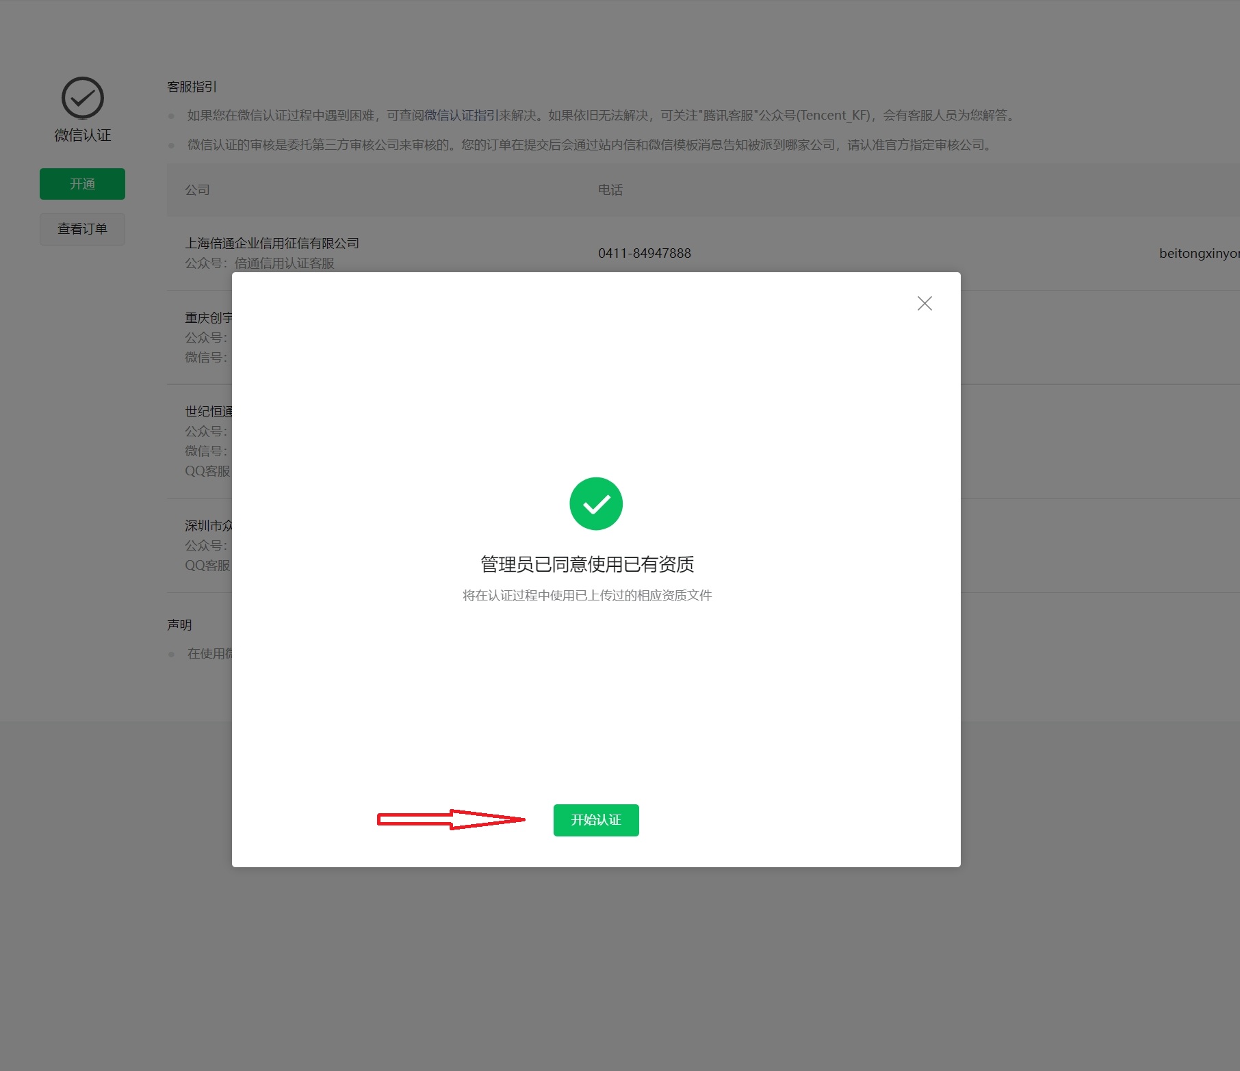Image resolution: width=1240 pixels, height=1071 pixels.
Task: Click the 微信认证 checkmark icon
Action: (x=83, y=98)
